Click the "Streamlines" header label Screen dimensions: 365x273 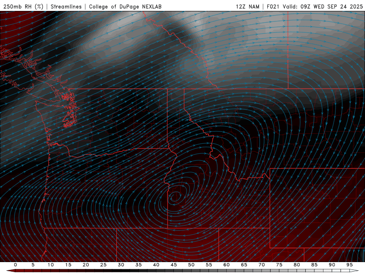[66, 6]
